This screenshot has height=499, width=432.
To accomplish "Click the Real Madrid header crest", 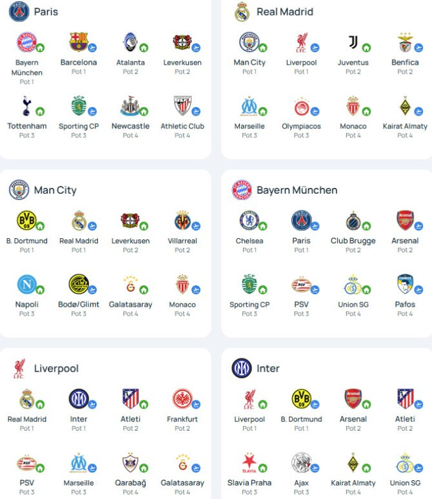I will tap(242, 12).
